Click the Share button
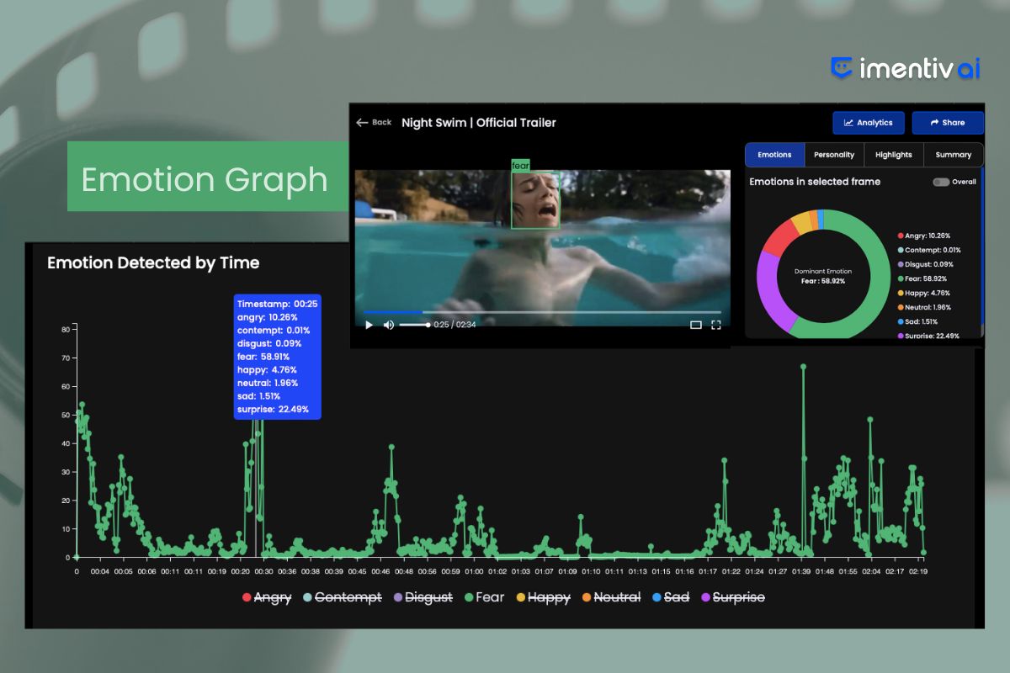This screenshot has width=1010, height=673. click(x=948, y=123)
